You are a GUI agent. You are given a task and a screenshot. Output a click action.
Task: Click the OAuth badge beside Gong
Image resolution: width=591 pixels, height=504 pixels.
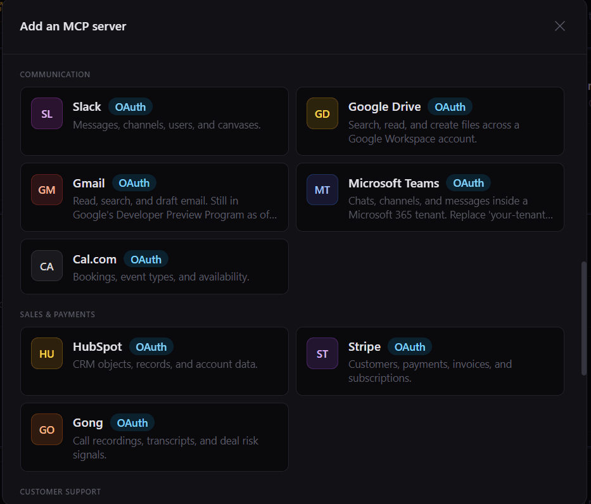pos(132,423)
